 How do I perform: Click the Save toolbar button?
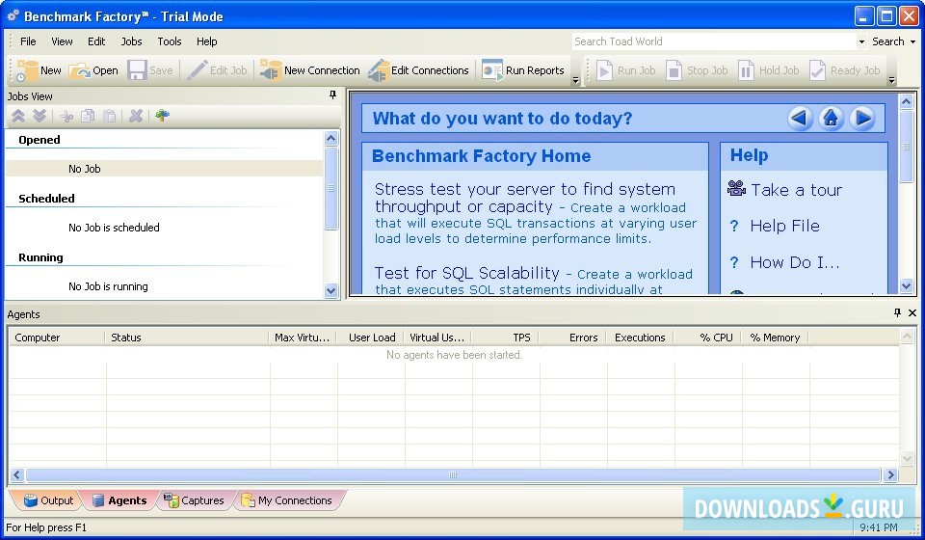coord(150,70)
